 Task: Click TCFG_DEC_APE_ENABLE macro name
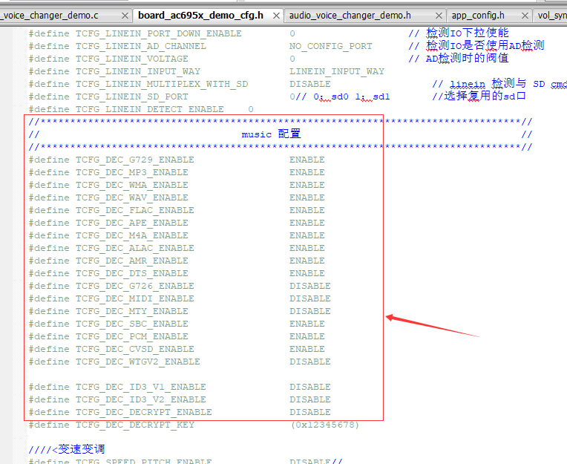132,223
